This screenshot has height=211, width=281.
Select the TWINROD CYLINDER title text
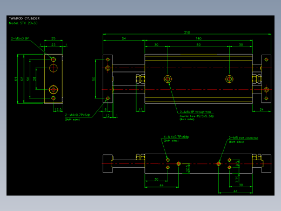(x=24, y=18)
